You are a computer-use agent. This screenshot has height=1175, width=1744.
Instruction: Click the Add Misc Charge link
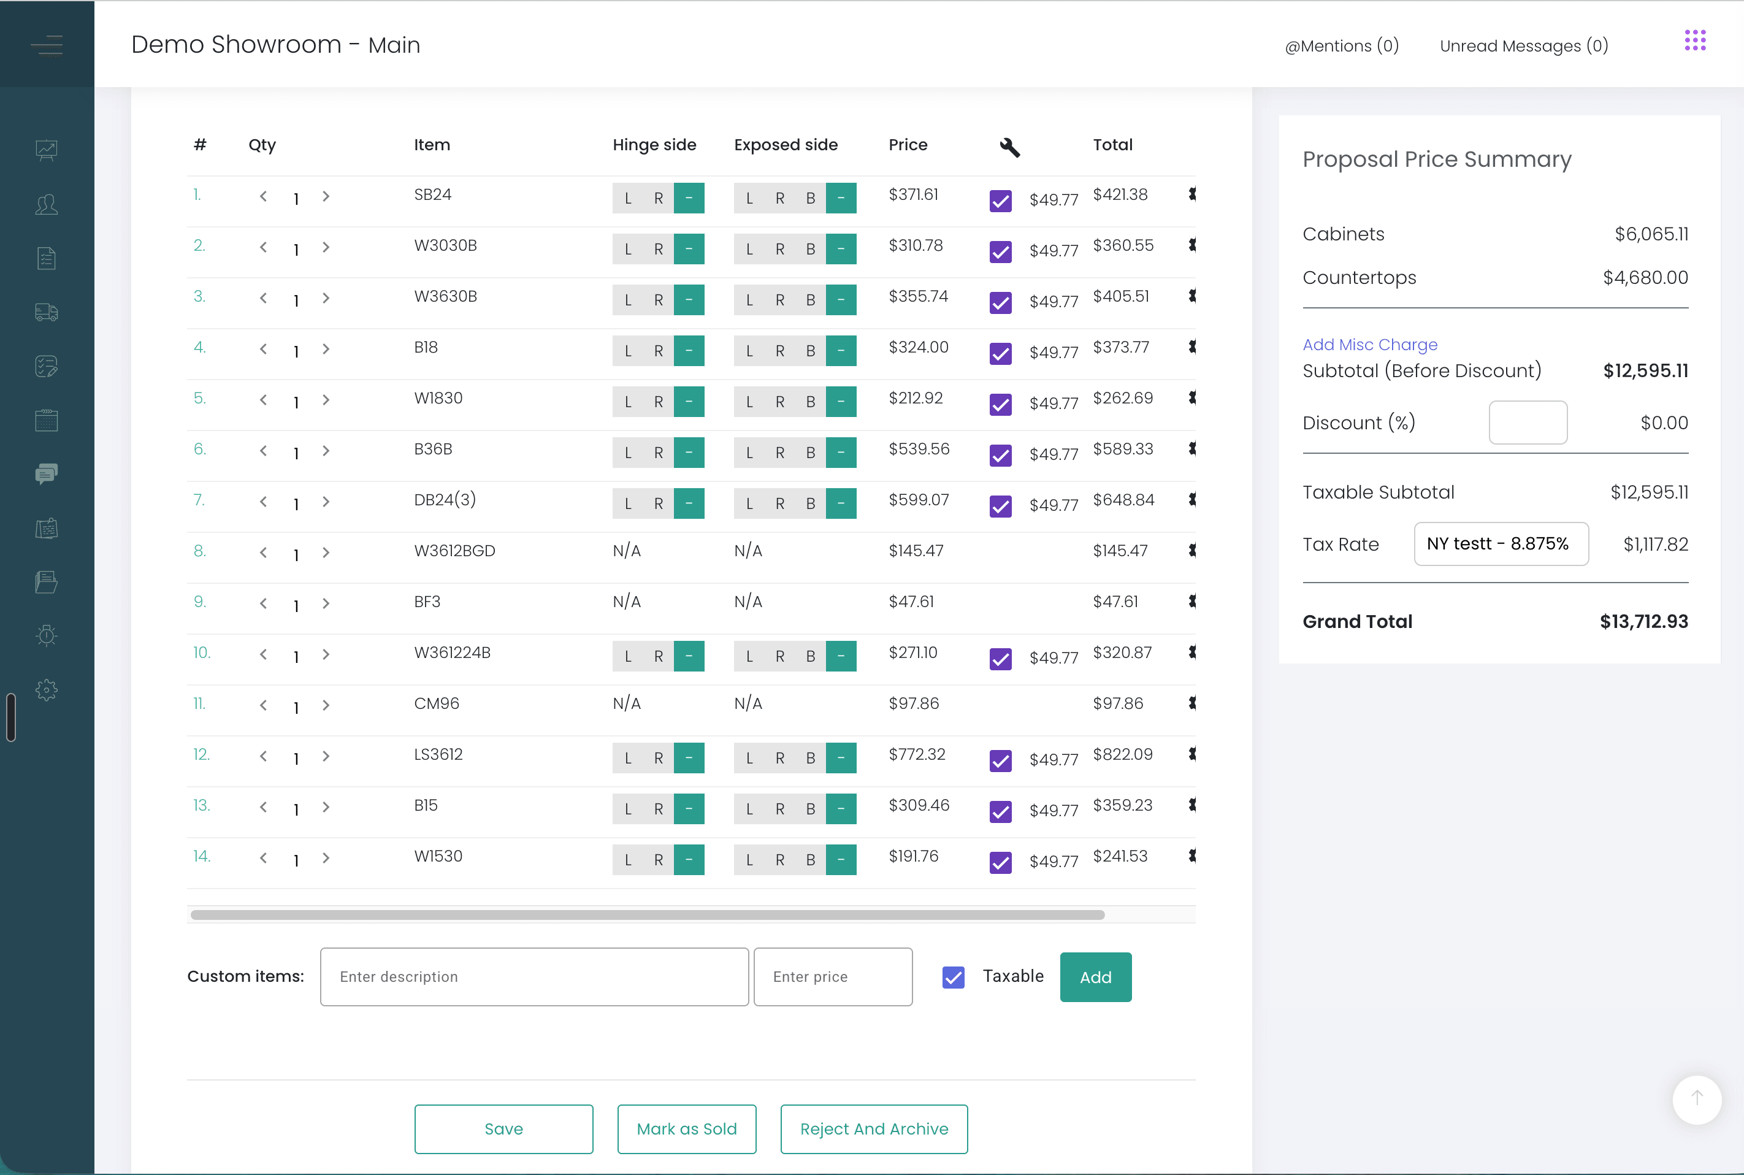(x=1369, y=345)
